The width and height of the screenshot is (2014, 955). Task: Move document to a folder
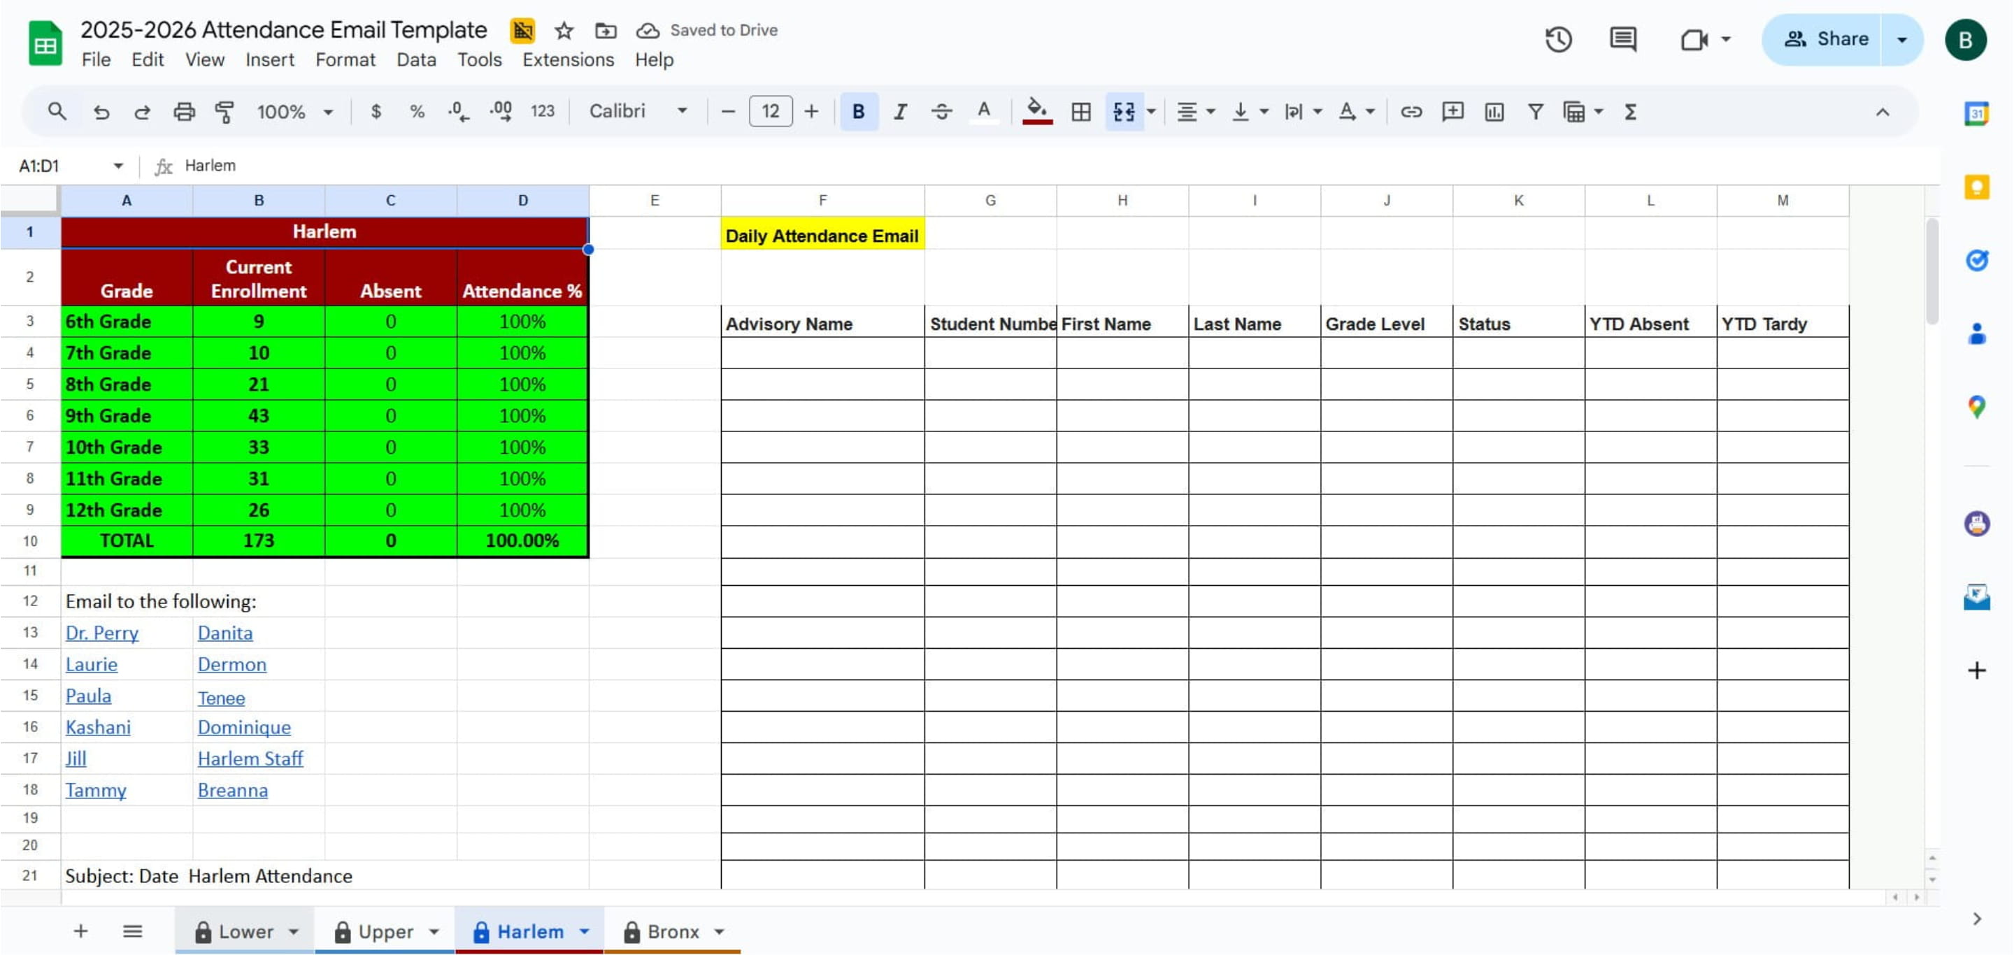(x=605, y=31)
